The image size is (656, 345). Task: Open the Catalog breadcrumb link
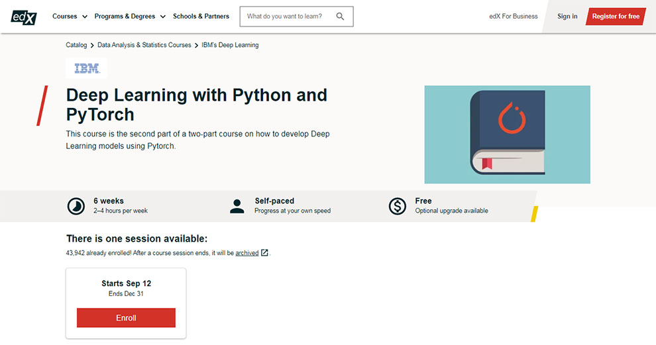coord(76,45)
